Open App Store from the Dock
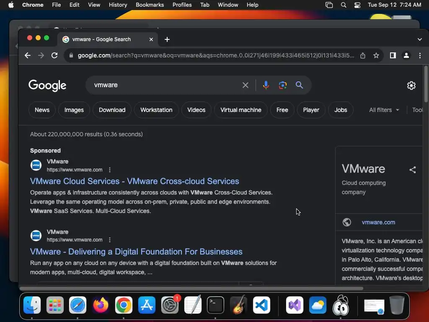This screenshot has width=429, height=322. click(147, 305)
